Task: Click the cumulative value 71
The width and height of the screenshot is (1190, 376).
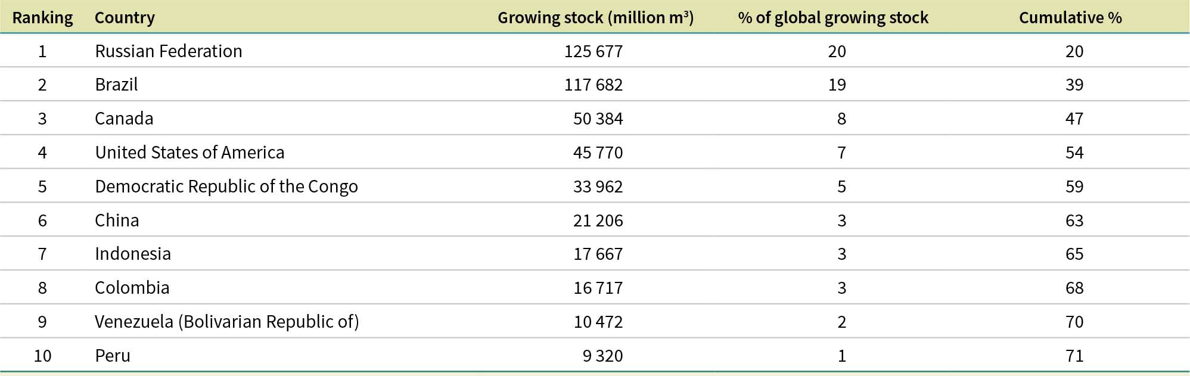Action: pyautogui.click(x=1074, y=356)
